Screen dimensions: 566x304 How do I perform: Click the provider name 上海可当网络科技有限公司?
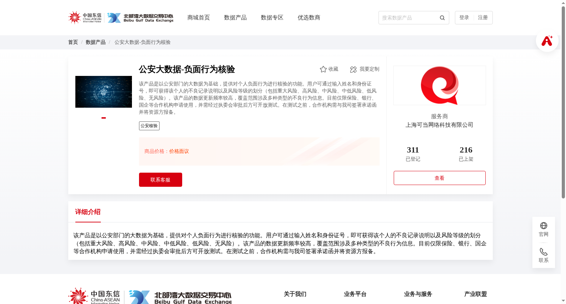point(439,125)
